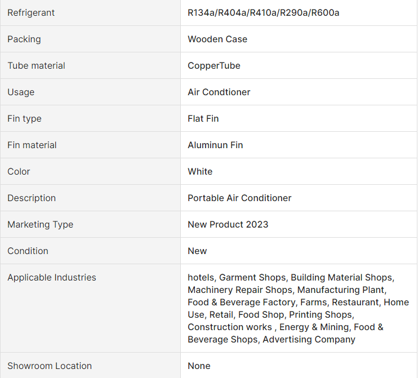
Task: Select the R134a/R404a/R410a/R290a/R600a value text
Action: 264,13
